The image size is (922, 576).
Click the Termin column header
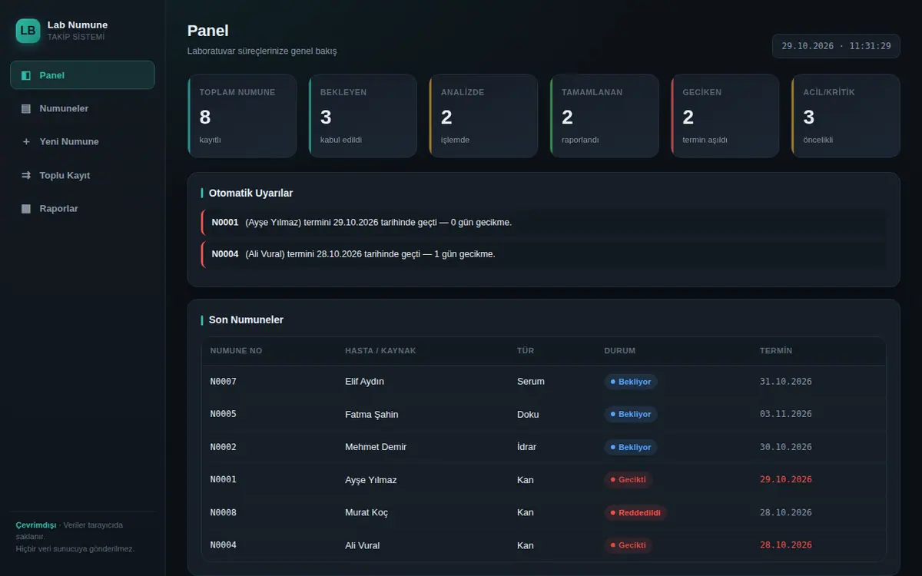(776, 351)
